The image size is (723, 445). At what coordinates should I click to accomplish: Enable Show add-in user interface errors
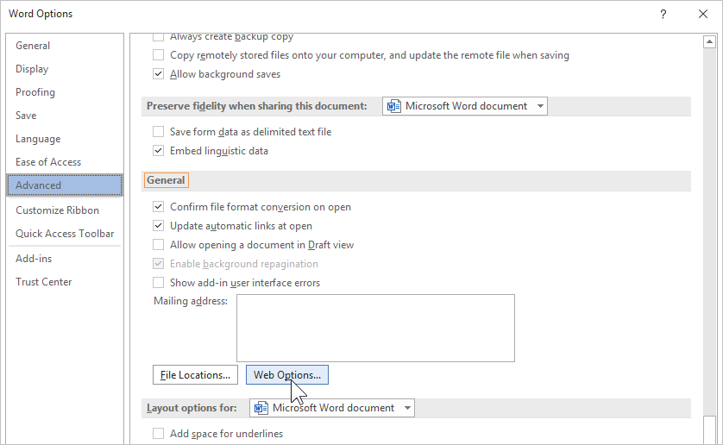(x=158, y=283)
